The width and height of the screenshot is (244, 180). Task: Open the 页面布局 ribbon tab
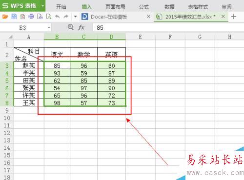(x=115, y=7)
